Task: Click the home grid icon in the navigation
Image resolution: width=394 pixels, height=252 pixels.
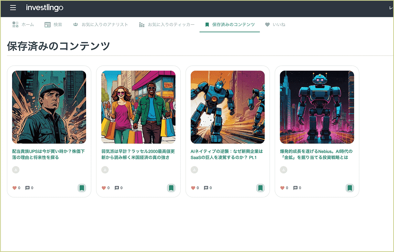Action: (15, 24)
